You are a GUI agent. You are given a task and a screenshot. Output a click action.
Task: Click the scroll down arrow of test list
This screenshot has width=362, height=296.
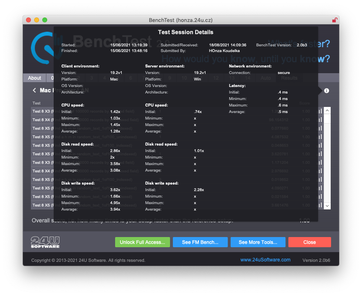tap(327, 206)
